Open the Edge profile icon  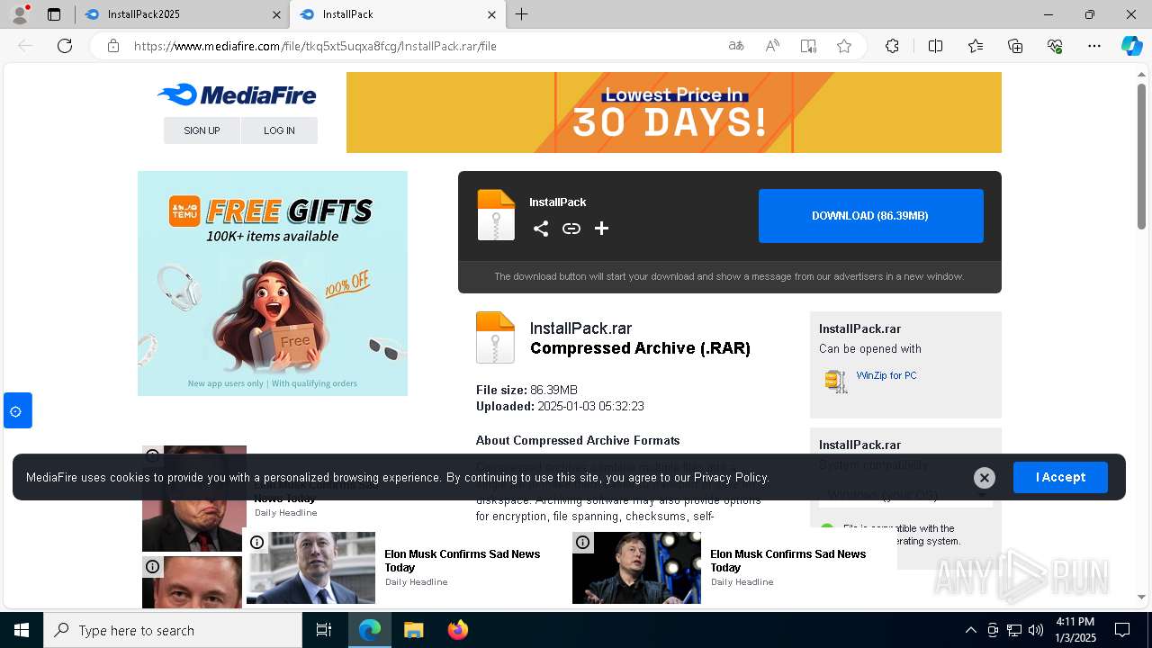20,14
